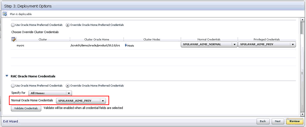Click the Review button
The height and width of the screenshot is (127, 306).
[295, 121]
